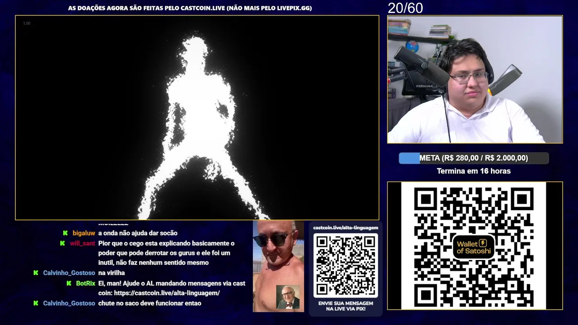Click username will_sant in chat
Screen dimensions: 578x325
pyautogui.click(x=83, y=243)
